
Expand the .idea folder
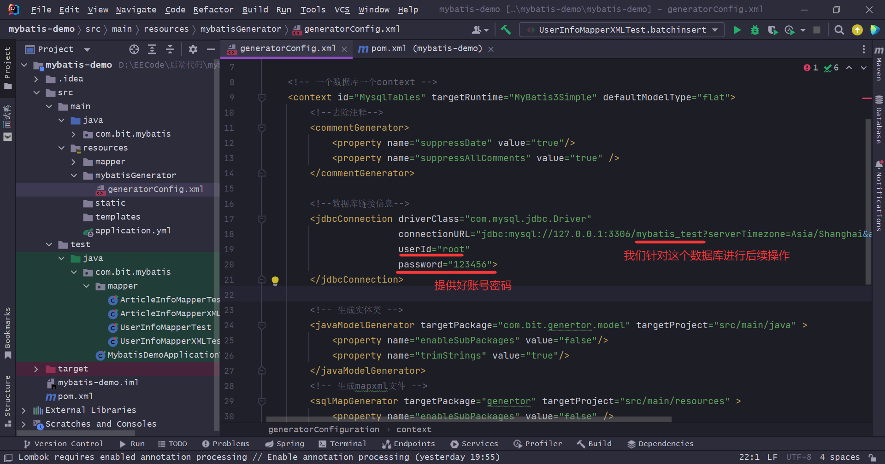[36, 79]
